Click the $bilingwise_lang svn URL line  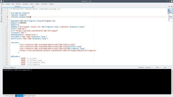coord(52,48)
